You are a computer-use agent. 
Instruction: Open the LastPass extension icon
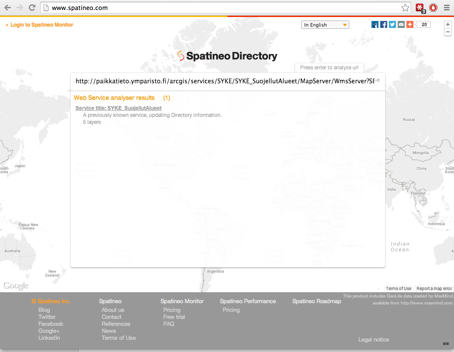tap(420, 8)
